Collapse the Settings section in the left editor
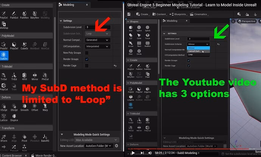 pos(61,21)
